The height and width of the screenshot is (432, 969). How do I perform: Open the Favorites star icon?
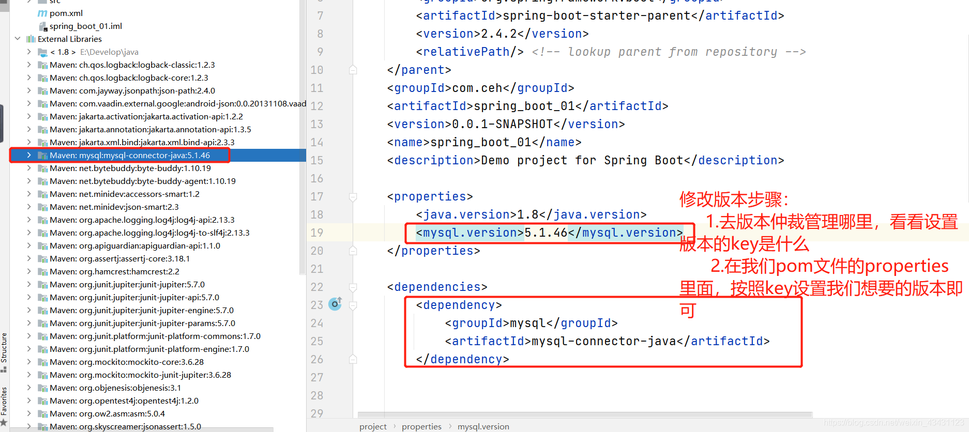click(x=4, y=422)
